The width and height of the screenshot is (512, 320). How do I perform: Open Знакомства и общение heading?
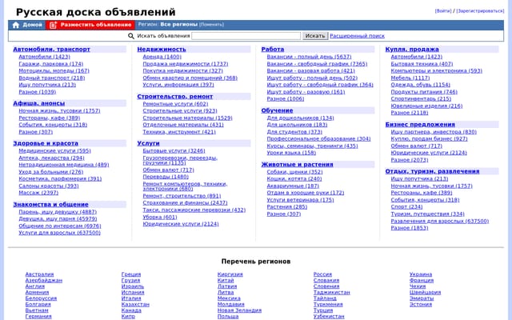coord(50,205)
